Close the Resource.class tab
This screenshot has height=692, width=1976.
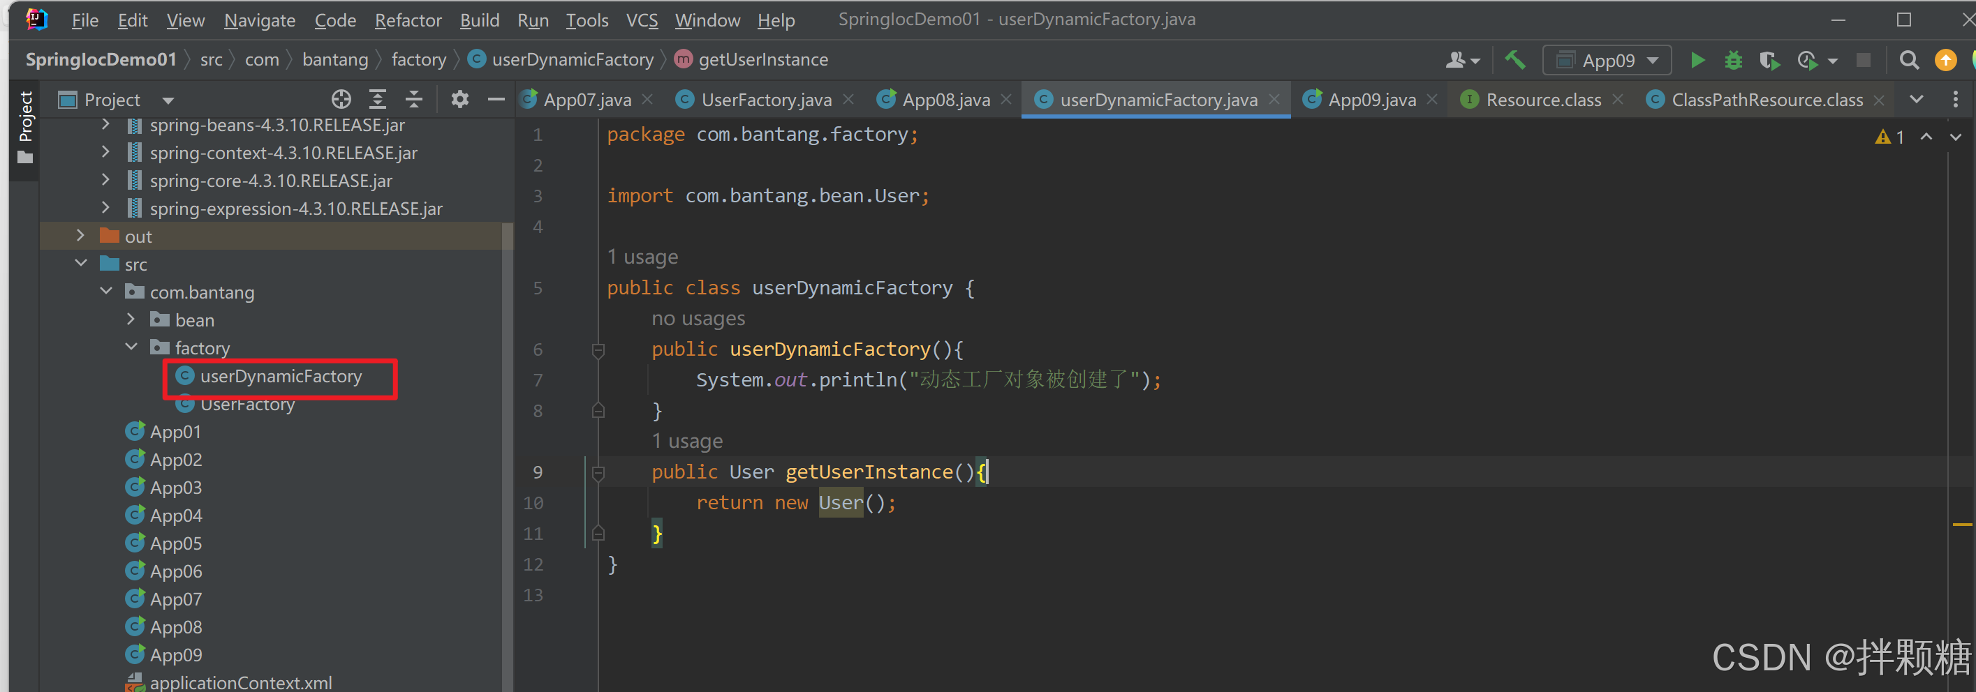[1618, 100]
